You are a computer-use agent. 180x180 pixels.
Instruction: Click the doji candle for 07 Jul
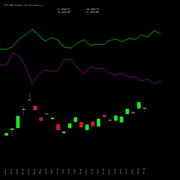pos(30,100)
